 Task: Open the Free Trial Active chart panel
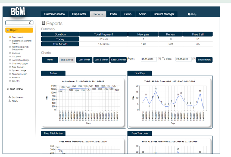[53, 133]
